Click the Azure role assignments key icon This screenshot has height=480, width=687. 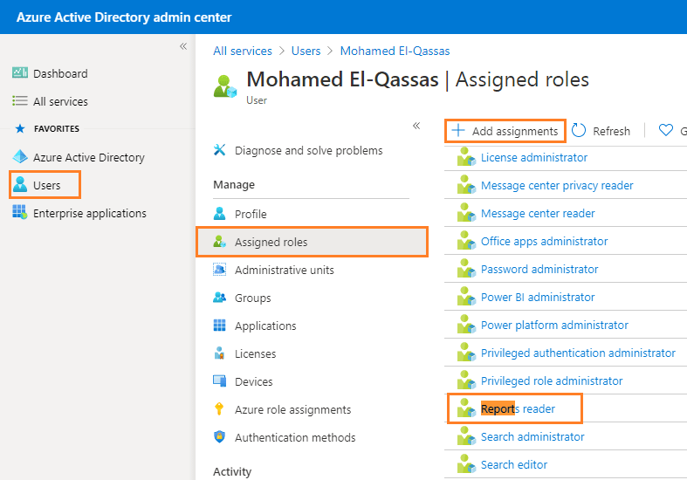(x=219, y=409)
